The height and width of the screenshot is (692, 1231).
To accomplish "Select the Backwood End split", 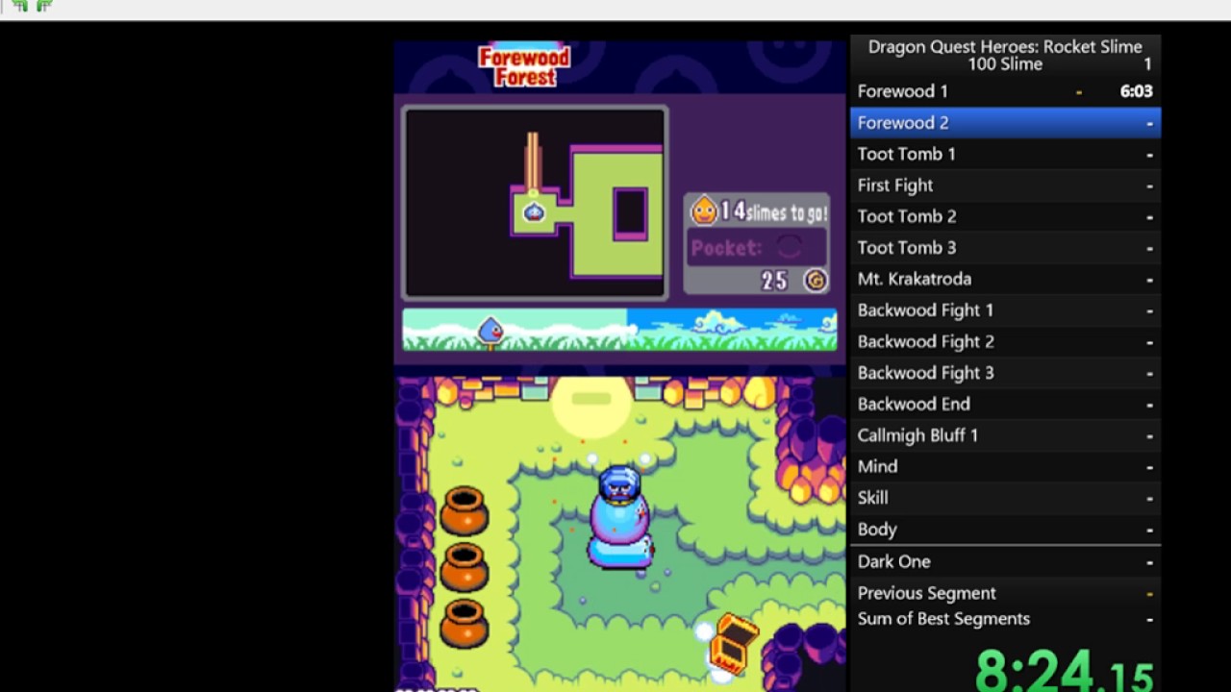I will (1005, 404).
